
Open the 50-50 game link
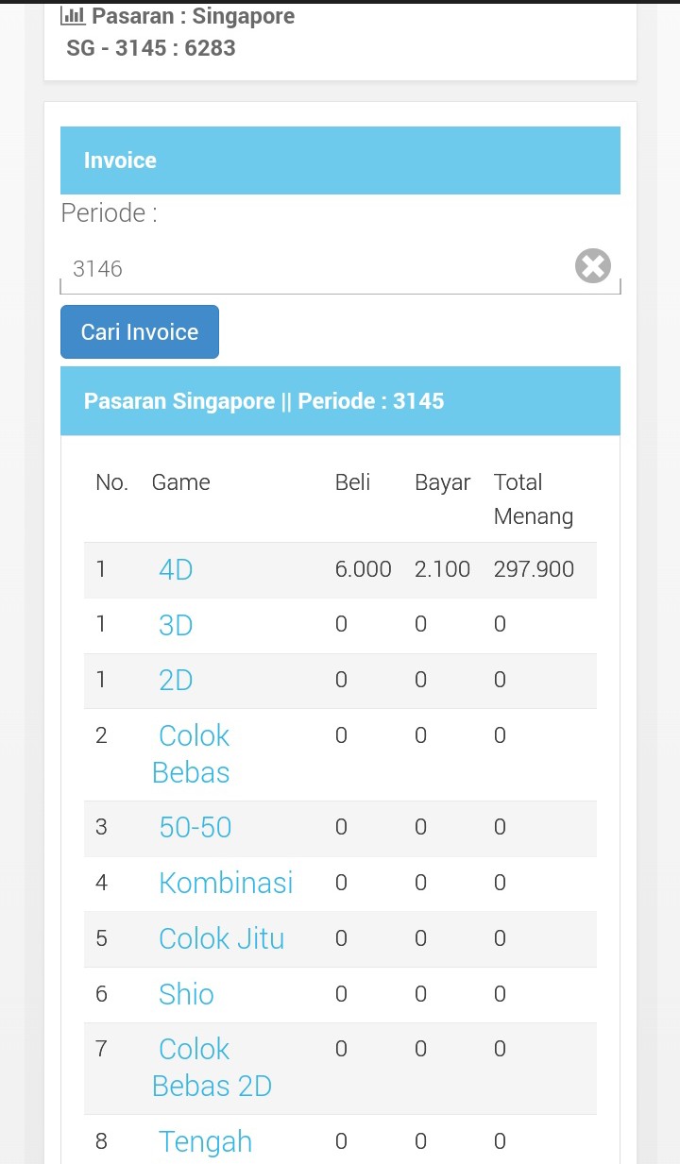(195, 828)
